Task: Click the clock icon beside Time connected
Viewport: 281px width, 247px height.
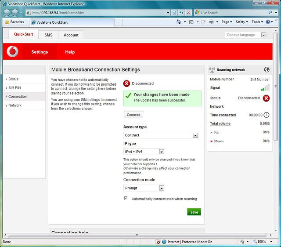Action: point(266,115)
